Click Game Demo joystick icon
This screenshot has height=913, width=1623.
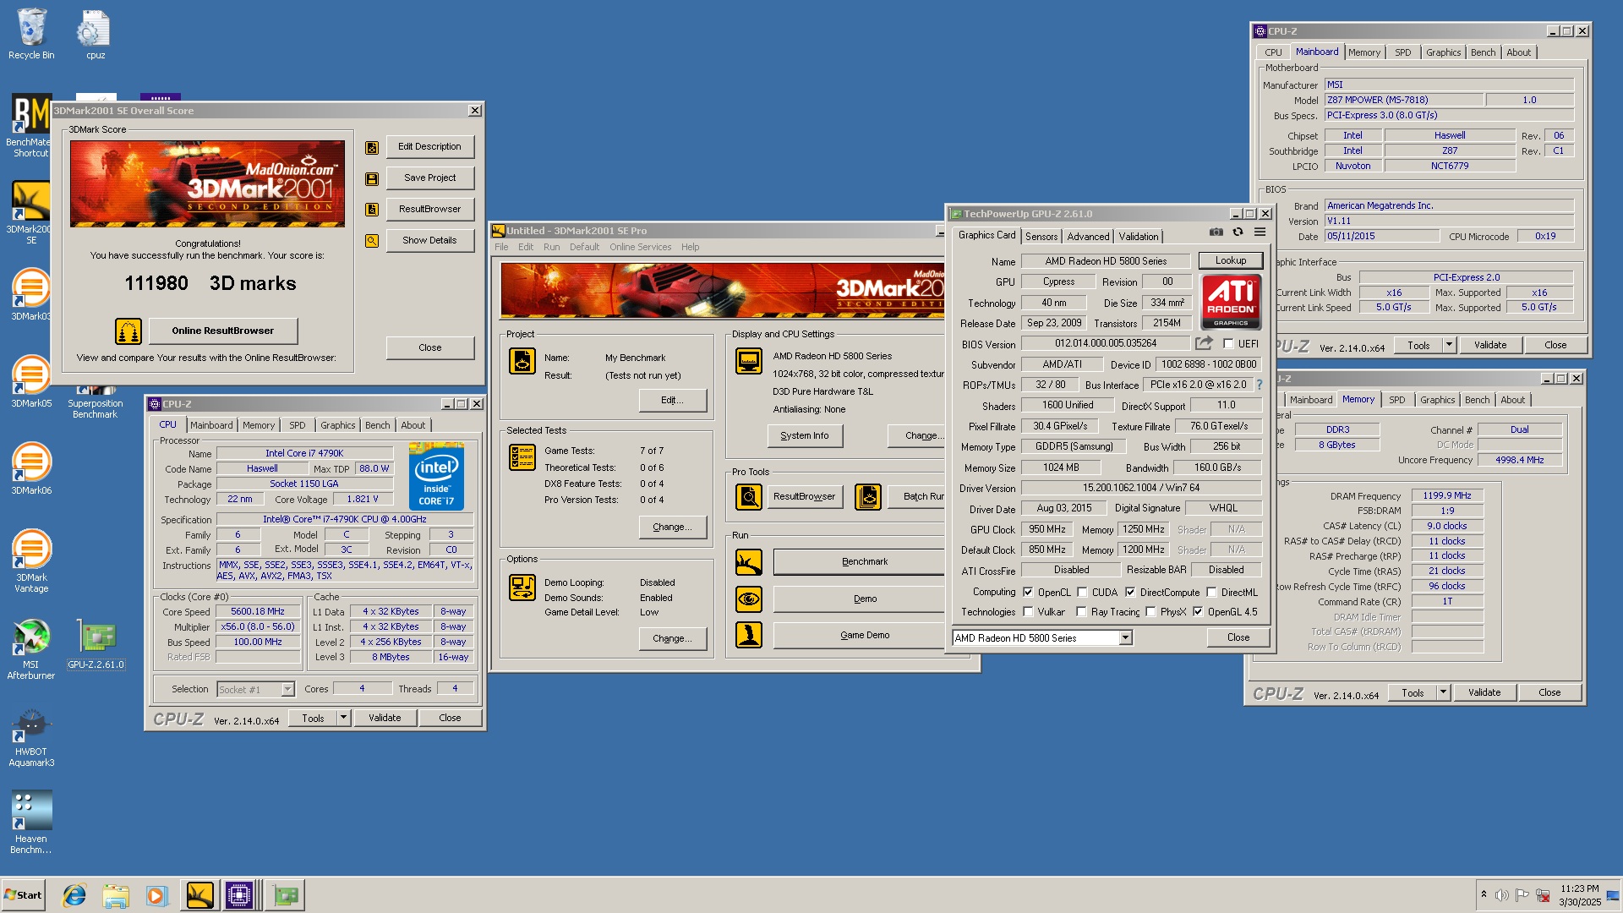(x=748, y=635)
